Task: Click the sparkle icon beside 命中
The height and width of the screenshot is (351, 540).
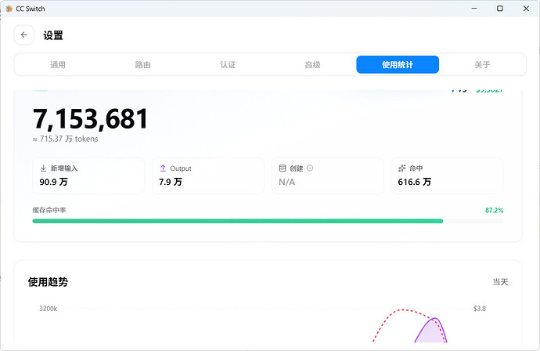Action: [x=402, y=168]
